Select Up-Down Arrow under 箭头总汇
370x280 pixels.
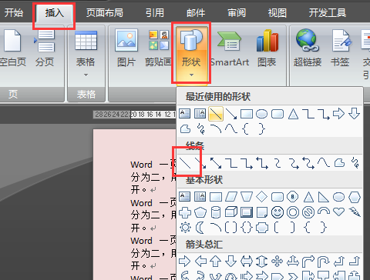click(x=262, y=262)
